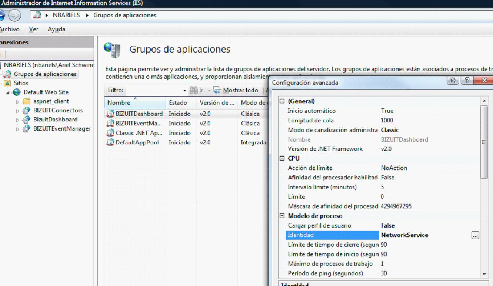Collapse the Modelo de proceso section

282,216
